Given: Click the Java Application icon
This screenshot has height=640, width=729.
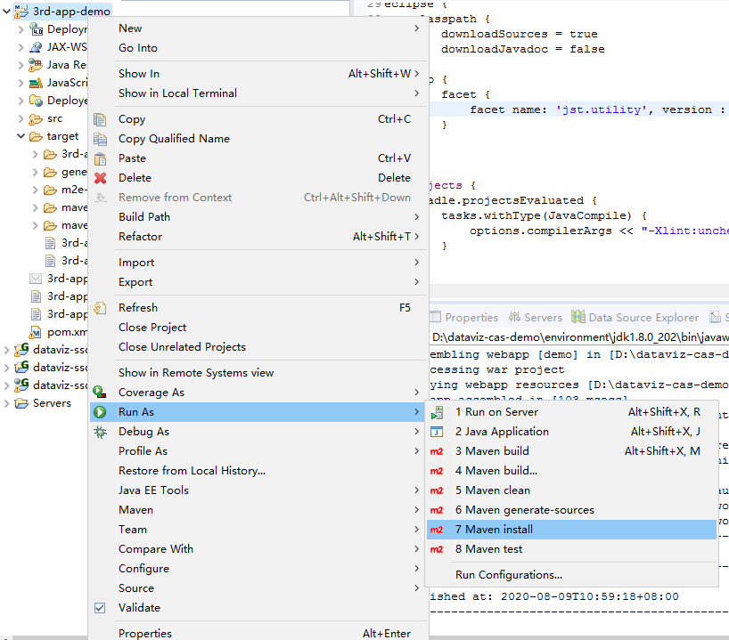Looking at the screenshot, I should click(437, 432).
